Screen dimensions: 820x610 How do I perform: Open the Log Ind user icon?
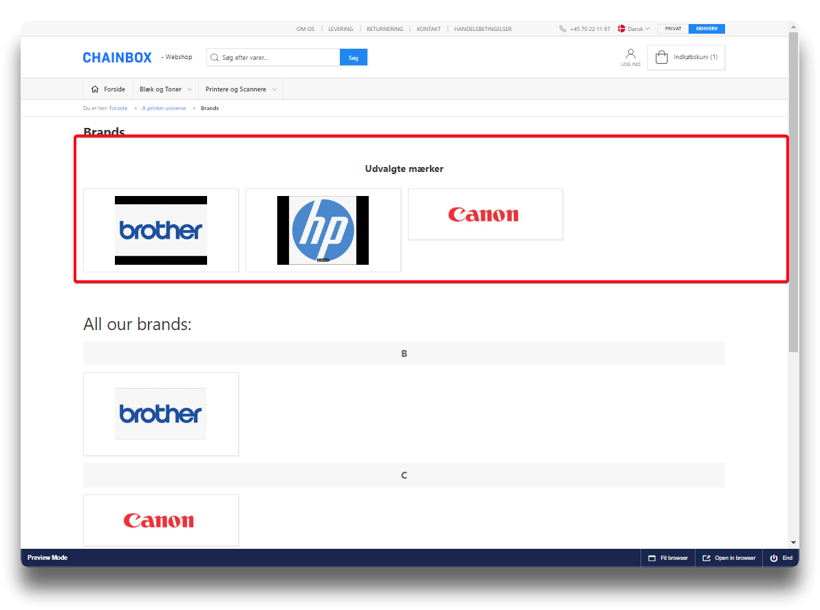point(630,54)
